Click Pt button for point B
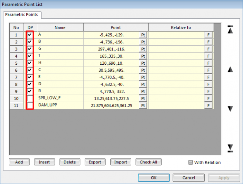Image resolution: width=243 pixels, height=184 pixels. click(143, 42)
